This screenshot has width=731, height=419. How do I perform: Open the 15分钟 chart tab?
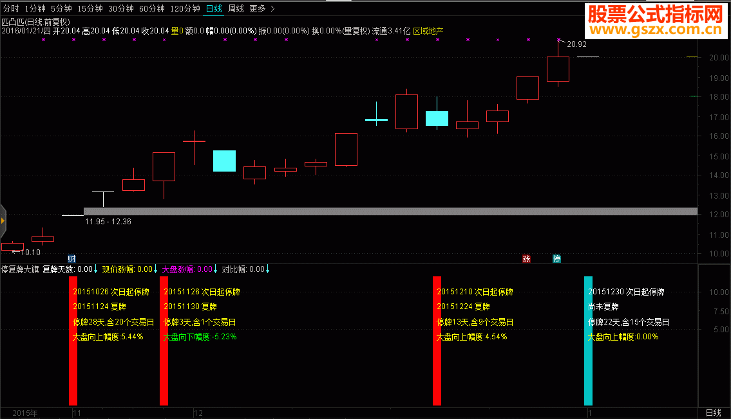90,9
